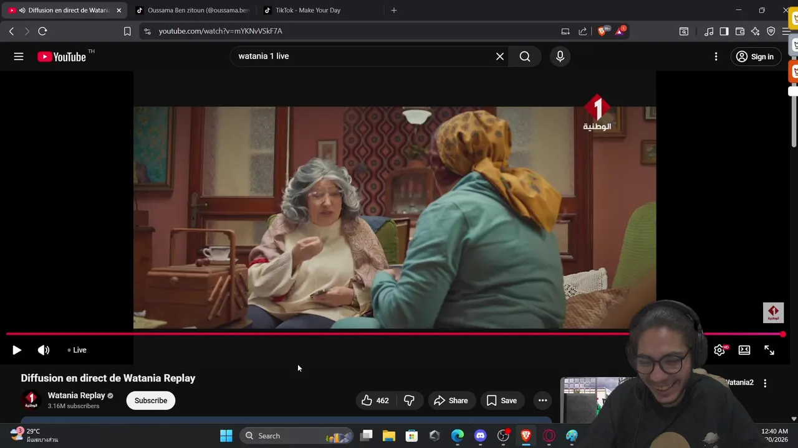This screenshot has width=798, height=448.
Task: Open the media music note control
Action: (709, 31)
